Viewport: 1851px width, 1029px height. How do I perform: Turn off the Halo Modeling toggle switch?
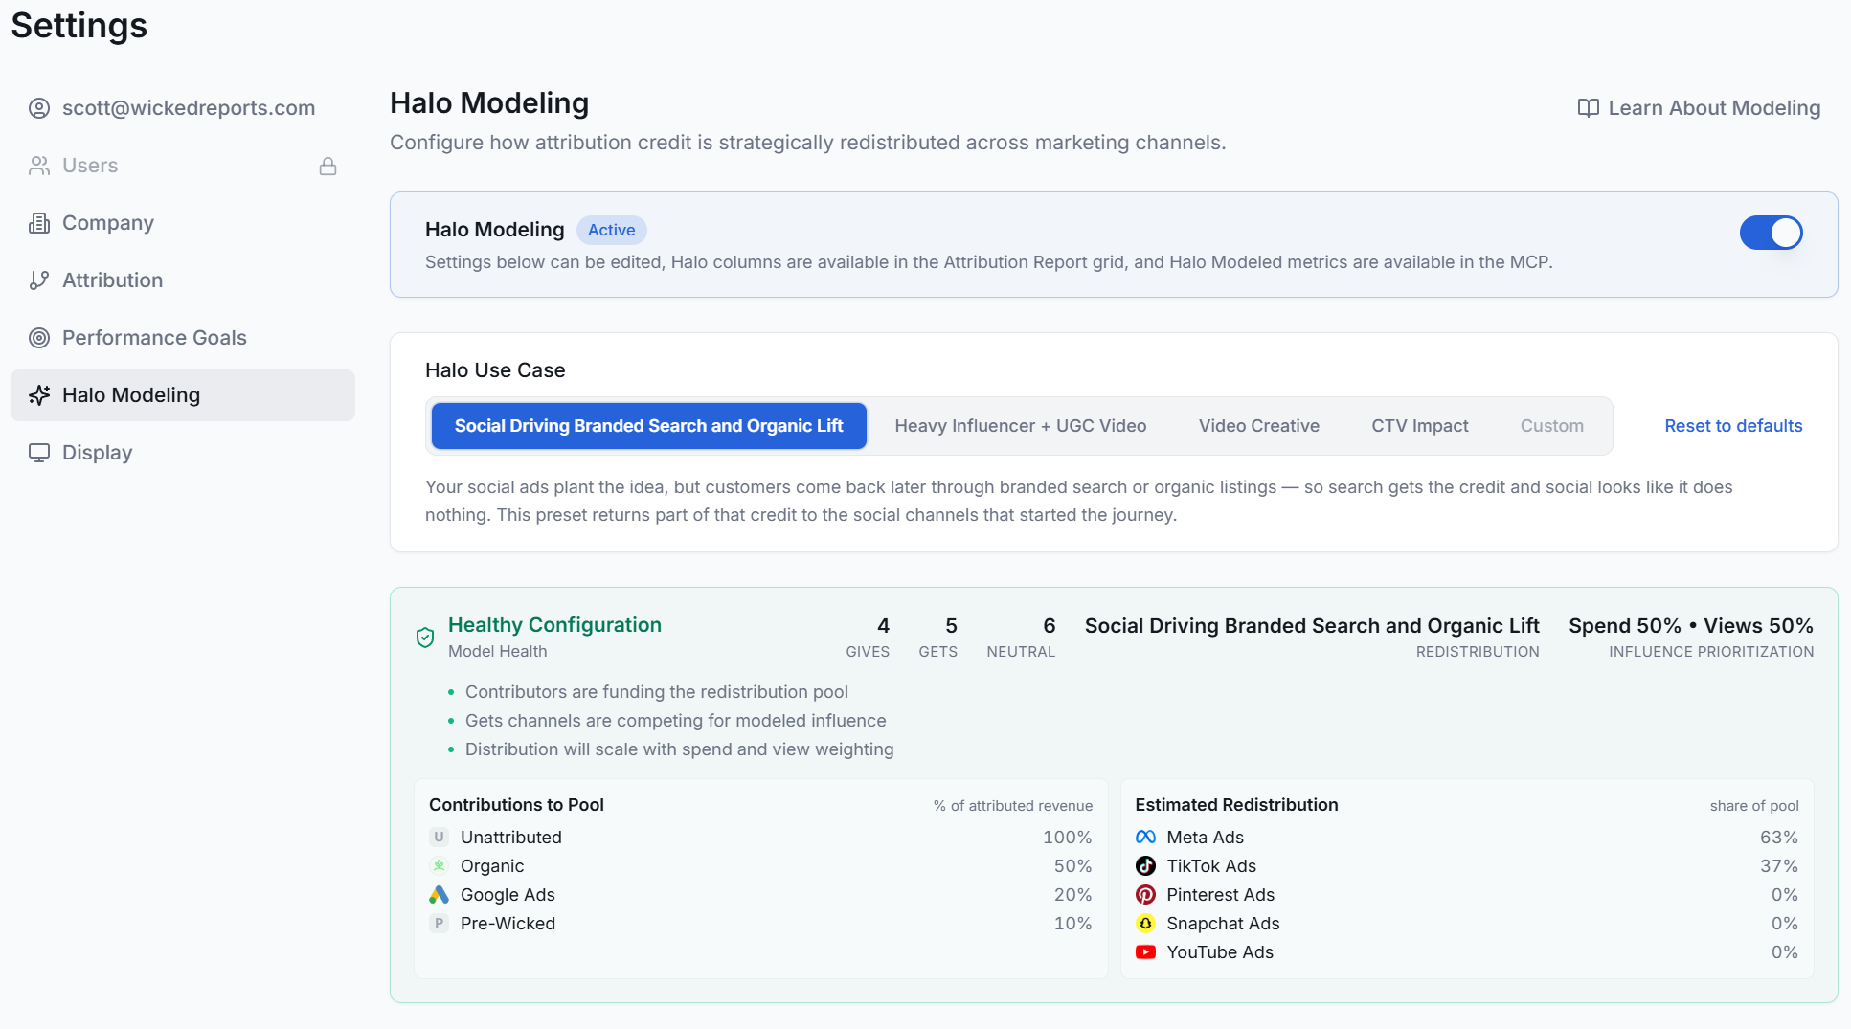click(x=1771, y=233)
